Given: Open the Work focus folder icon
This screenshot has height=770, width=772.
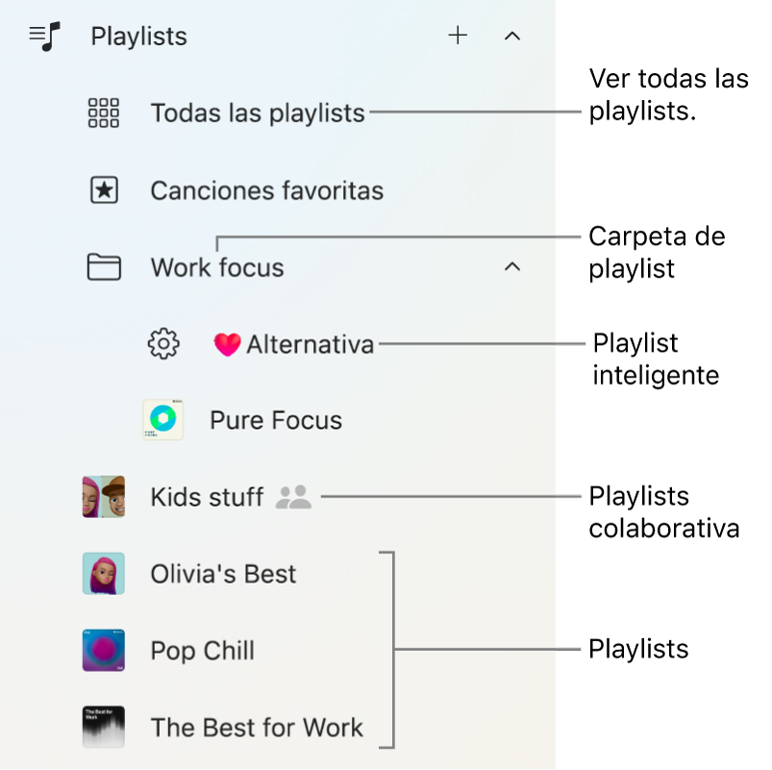Looking at the screenshot, I should pyautogui.click(x=103, y=266).
